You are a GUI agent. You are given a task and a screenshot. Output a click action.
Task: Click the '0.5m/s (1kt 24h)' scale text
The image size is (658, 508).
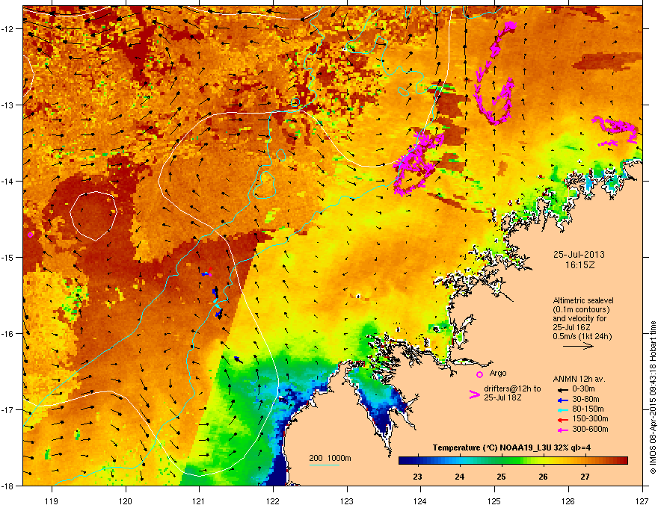click(582, 337)
